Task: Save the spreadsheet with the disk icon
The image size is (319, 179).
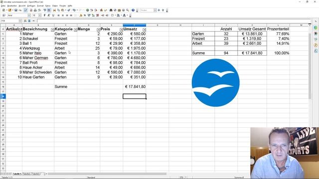Action: [16, 10]
